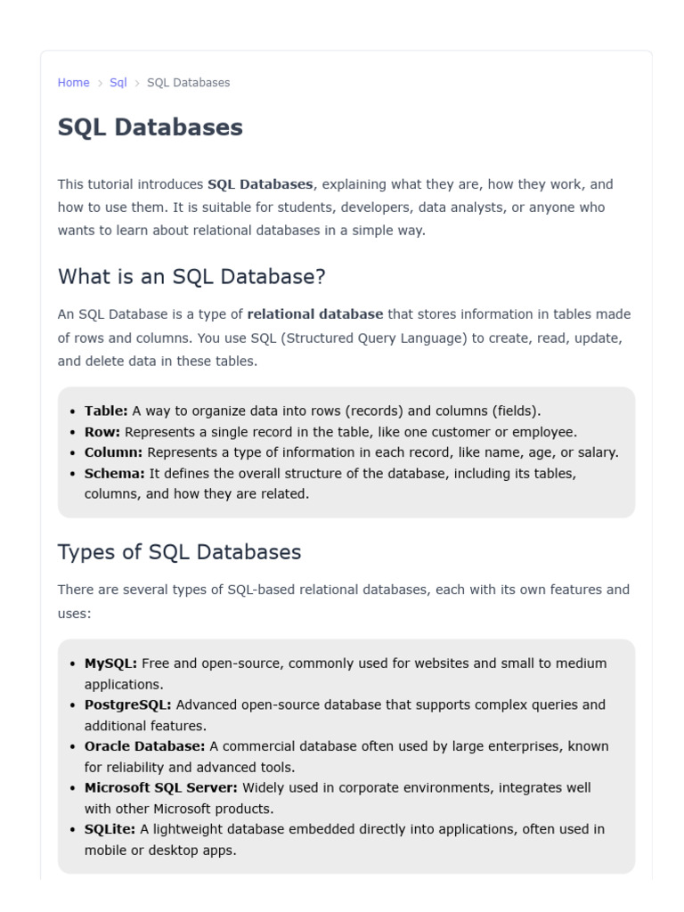Select the SQL Databases breadcrumb text
684x912 pixels.
189,83
